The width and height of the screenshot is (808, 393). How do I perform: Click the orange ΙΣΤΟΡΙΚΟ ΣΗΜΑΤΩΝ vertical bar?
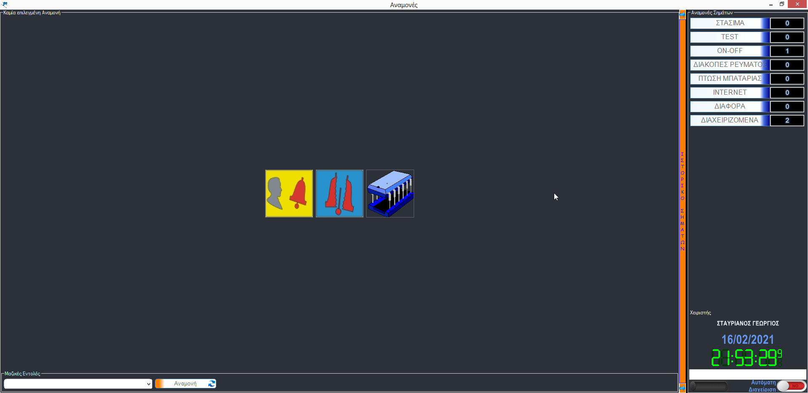tap(682, 201)
